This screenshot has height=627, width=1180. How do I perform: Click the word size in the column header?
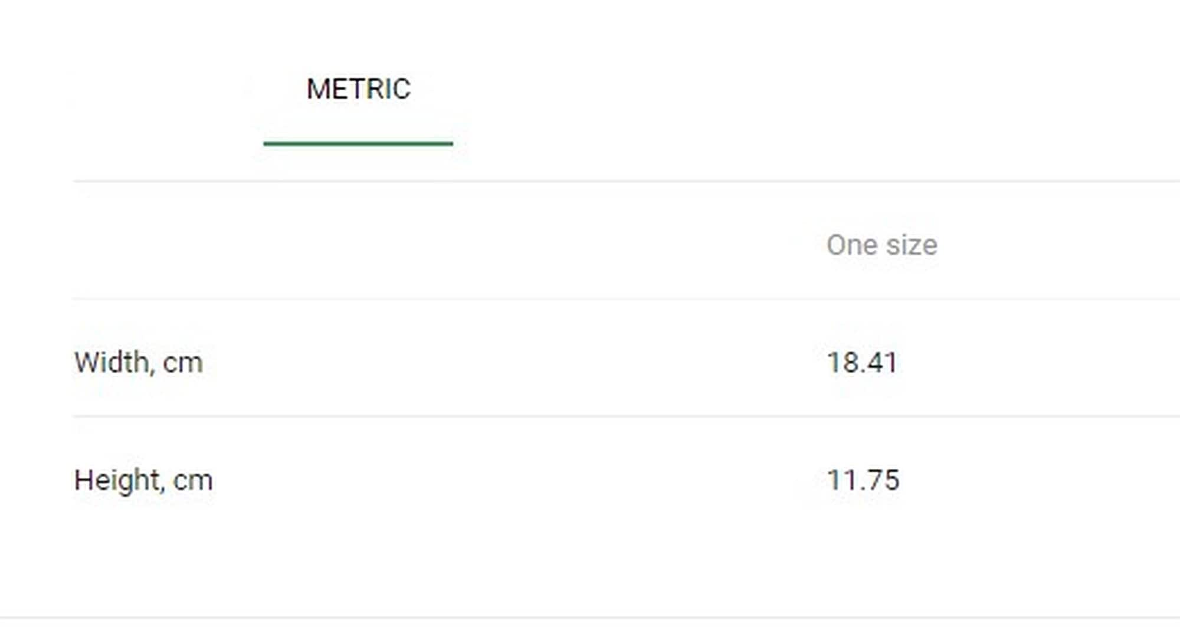pyautogui.click(x=912, y=245)
